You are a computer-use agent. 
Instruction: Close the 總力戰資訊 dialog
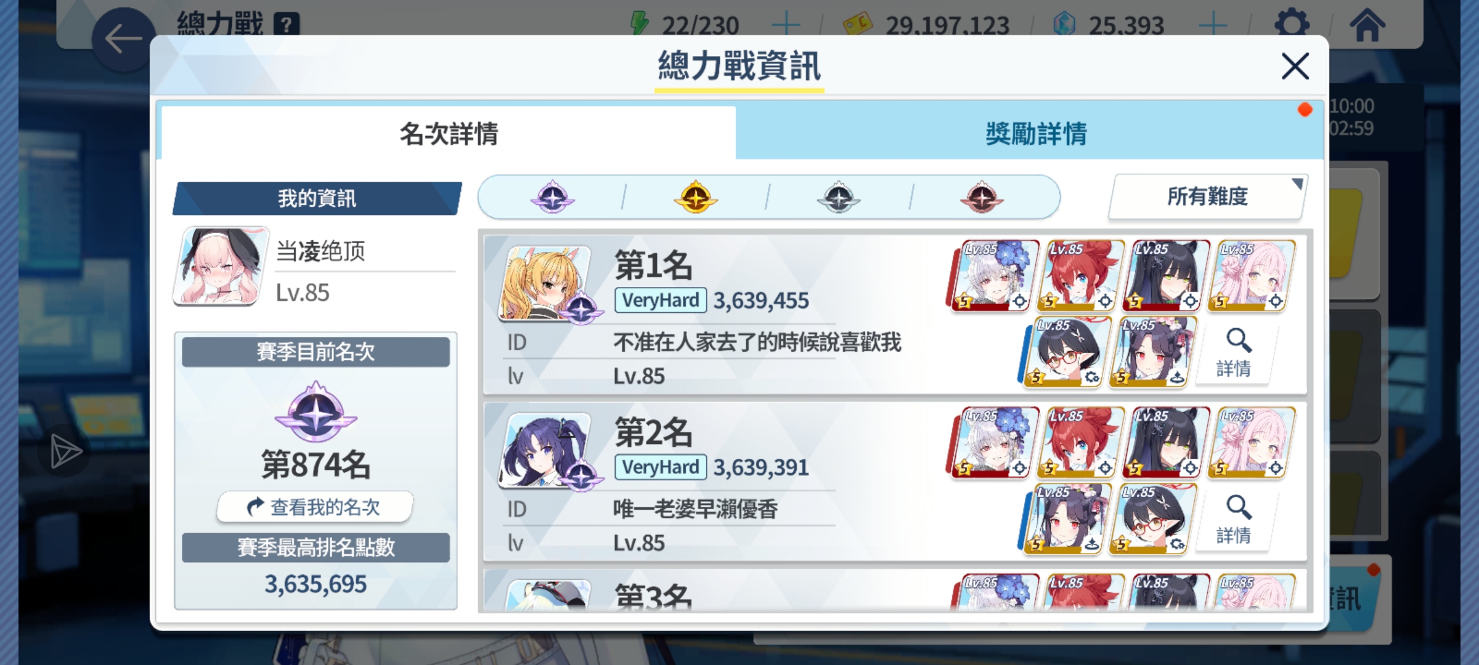click(x=1295, y=66)
